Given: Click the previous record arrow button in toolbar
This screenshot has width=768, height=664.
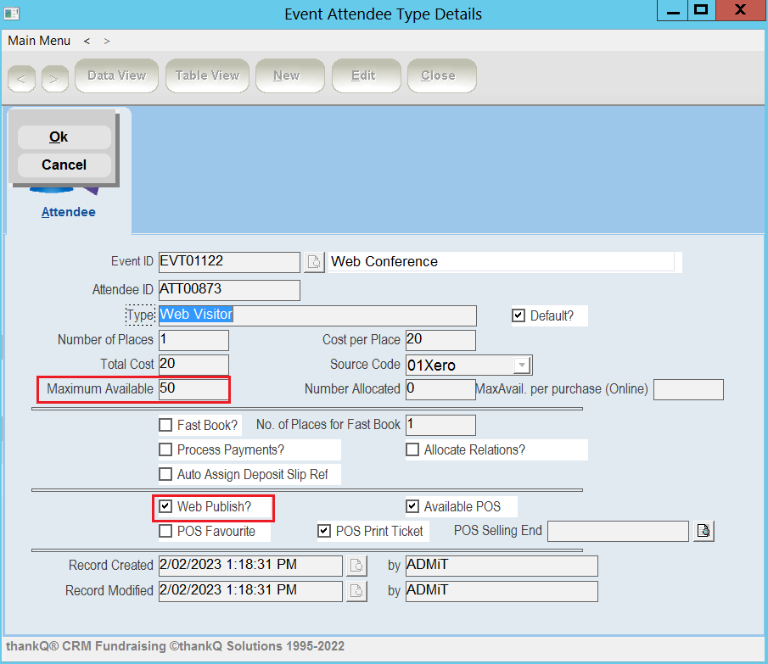Looking at the screenshot, I should coord(21,78).
